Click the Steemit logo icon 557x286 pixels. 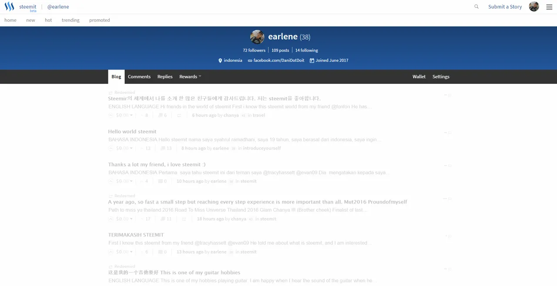pyautogui.click(x=9, y=7)
